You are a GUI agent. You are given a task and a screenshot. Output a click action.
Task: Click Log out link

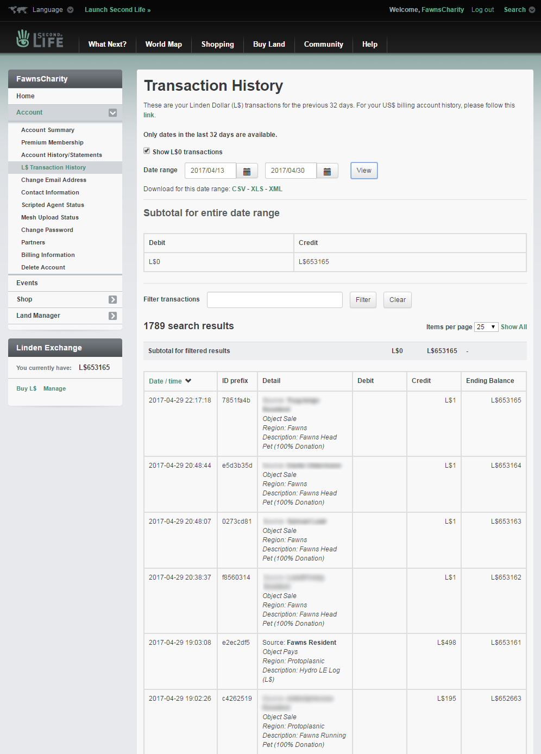[482, 10]
